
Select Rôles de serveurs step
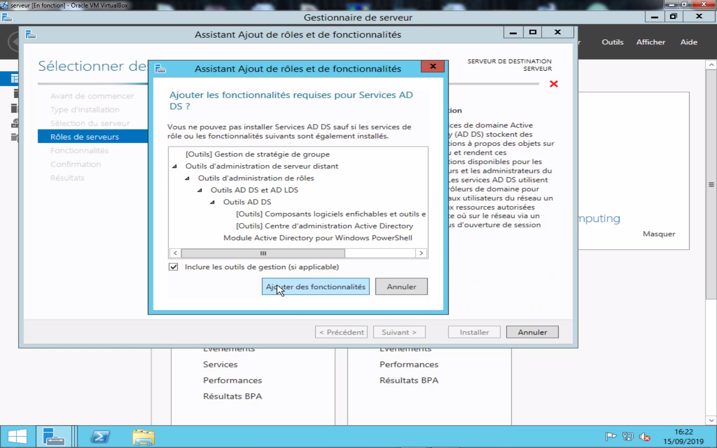point(93,136)
